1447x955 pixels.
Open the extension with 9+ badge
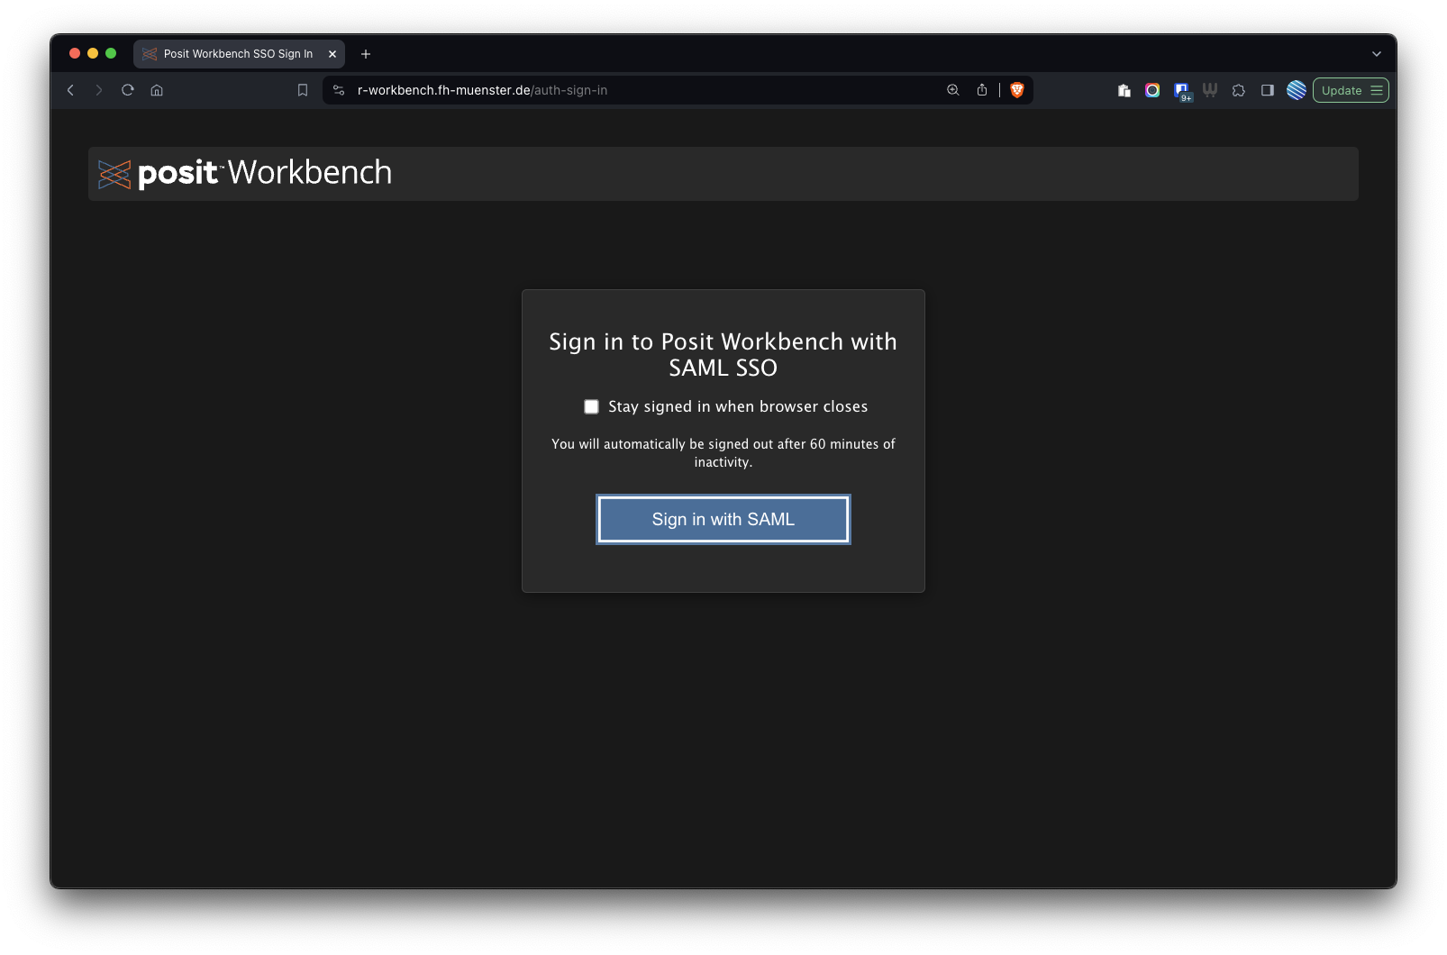coord(1181,90)
